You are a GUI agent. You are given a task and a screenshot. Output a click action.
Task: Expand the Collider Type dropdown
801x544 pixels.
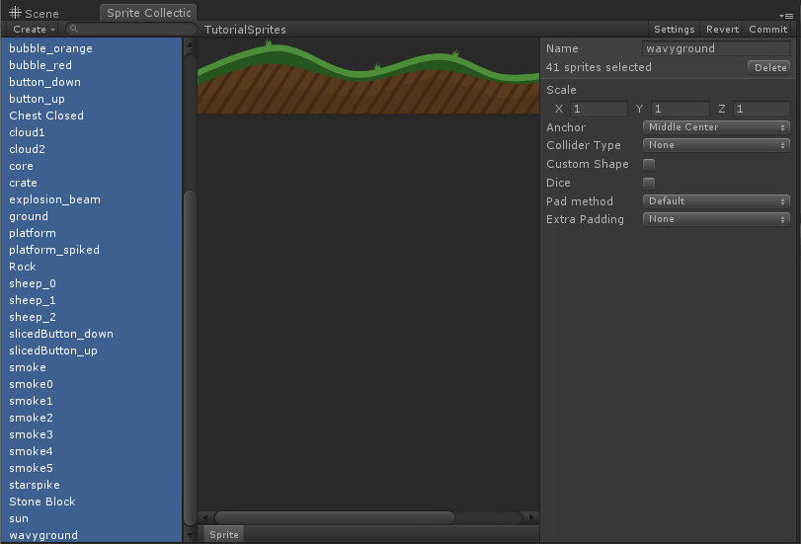pyautogui.click(x=716, y=145)
